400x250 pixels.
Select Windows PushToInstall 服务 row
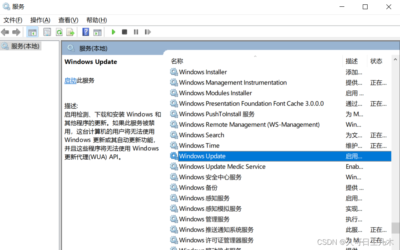point(217,114)
